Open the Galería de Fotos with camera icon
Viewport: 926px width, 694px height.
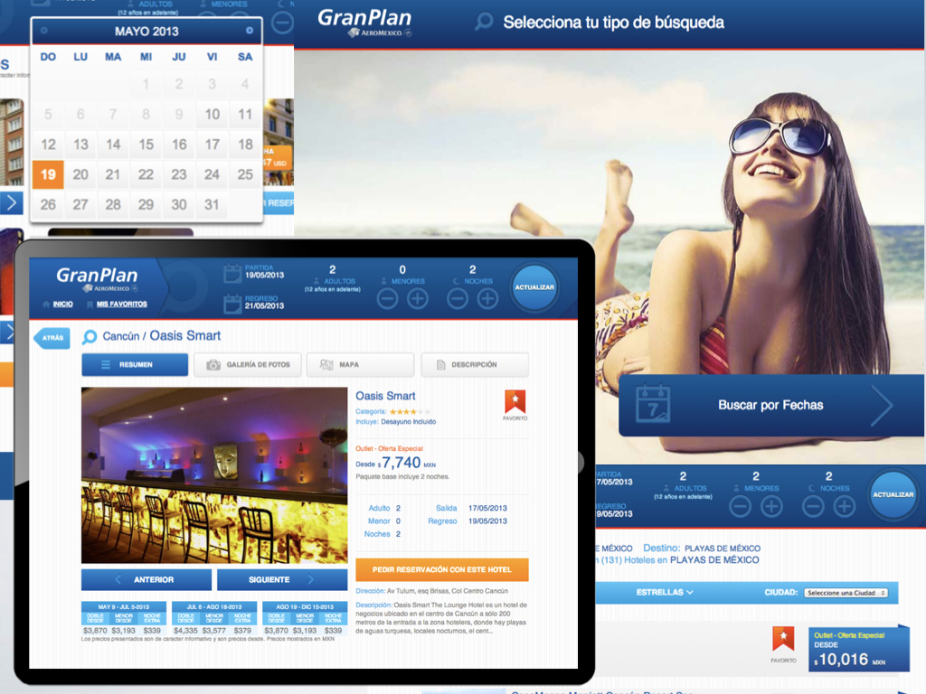pos(213,365)
